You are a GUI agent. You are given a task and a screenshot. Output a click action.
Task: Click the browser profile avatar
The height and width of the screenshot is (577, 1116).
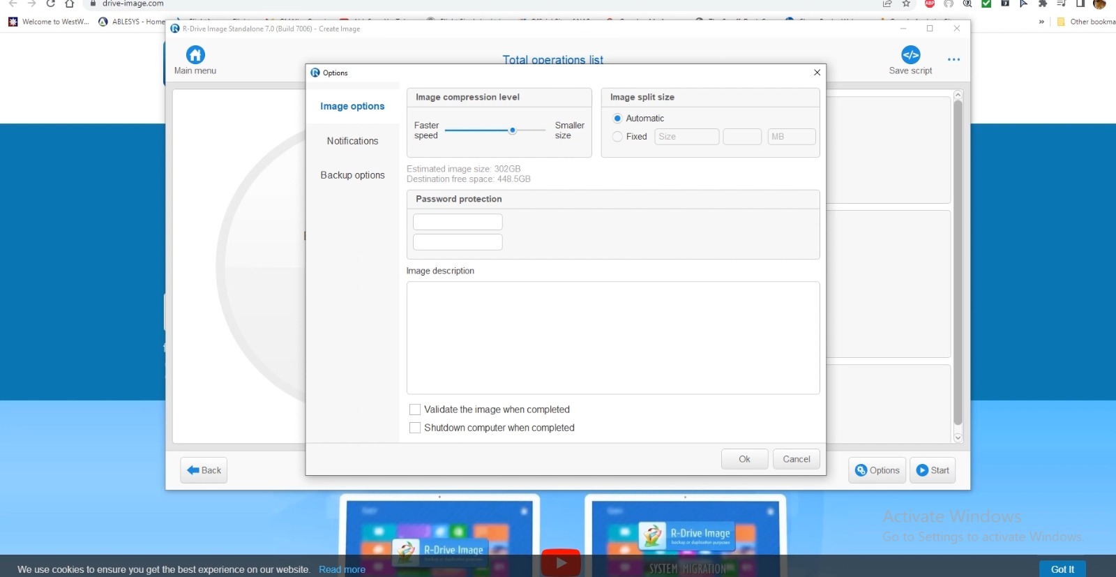1100,3
